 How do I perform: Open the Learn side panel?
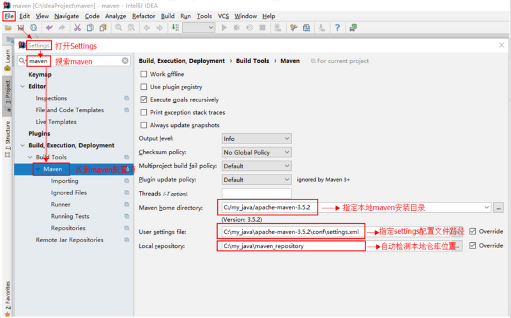tap(7, 60)
